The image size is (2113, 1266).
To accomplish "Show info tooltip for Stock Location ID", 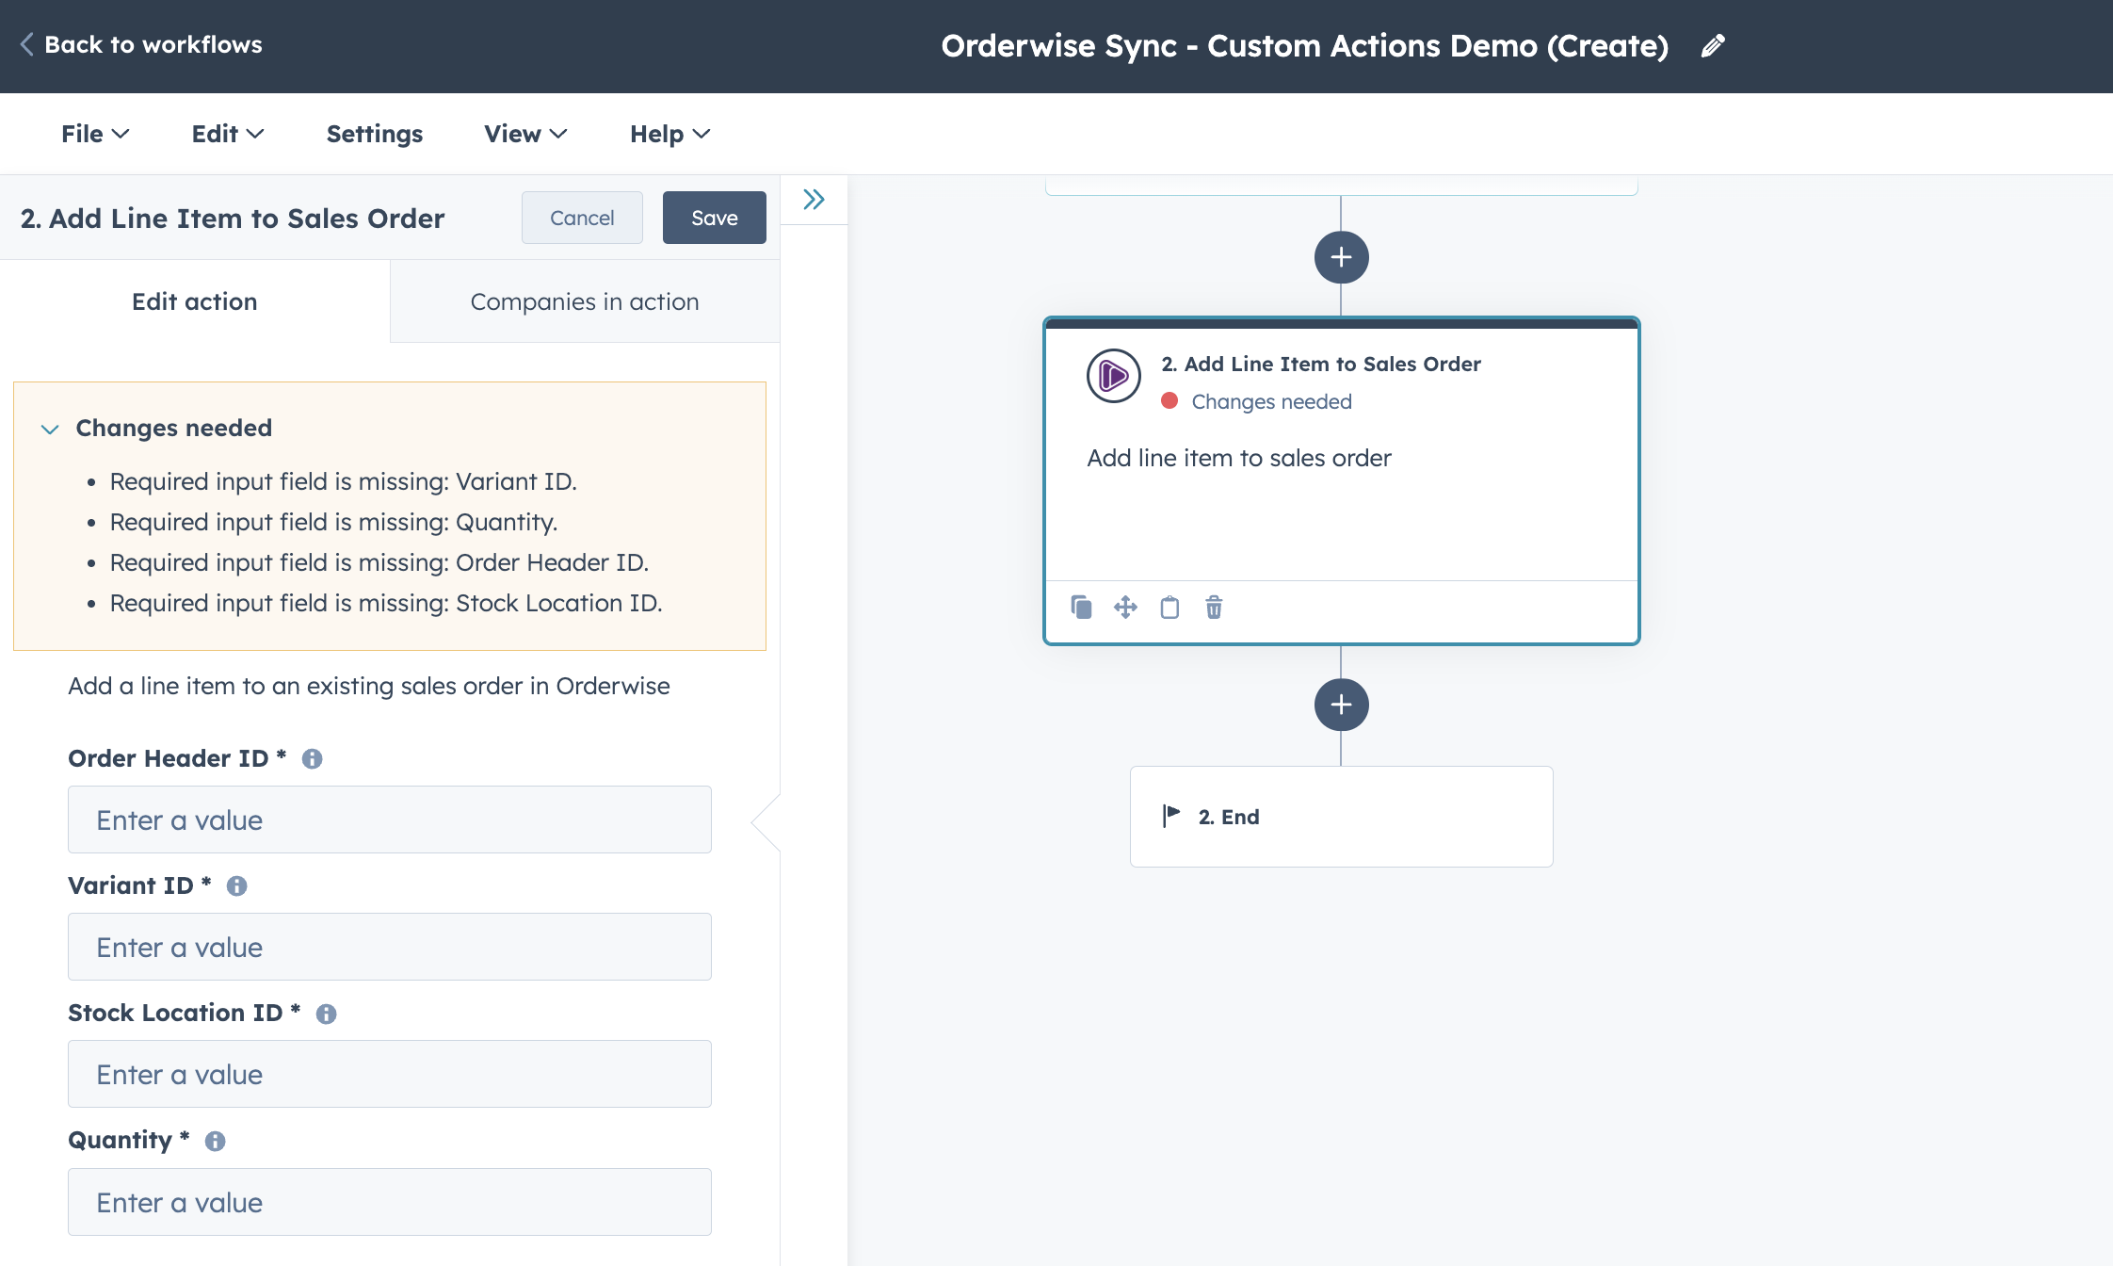I will coord(326,1014).
